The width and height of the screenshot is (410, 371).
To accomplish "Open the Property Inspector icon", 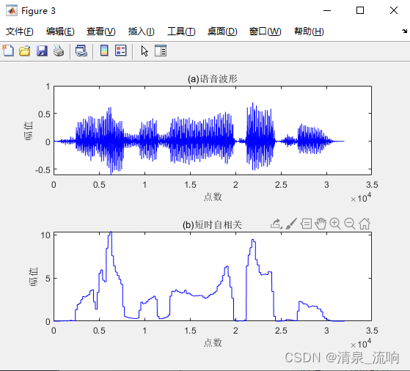I will (161, 51).
